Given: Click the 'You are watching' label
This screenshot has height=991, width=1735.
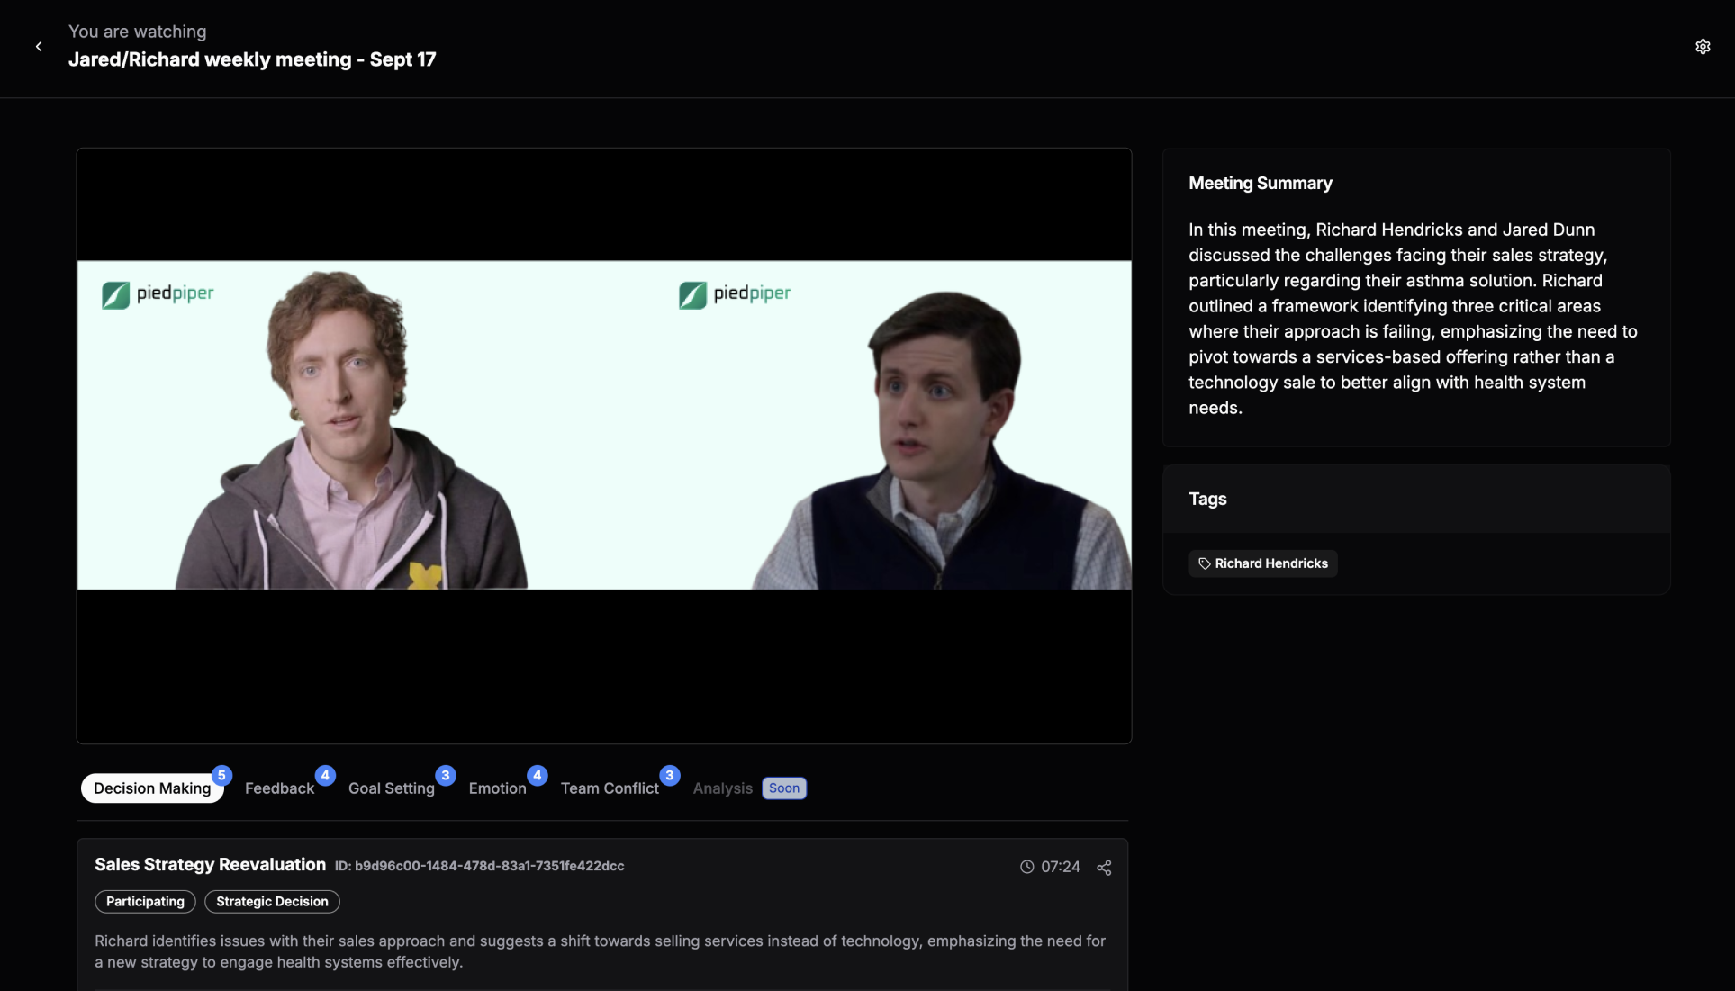Looking at the screenshot, I should [x=138, y=32].
